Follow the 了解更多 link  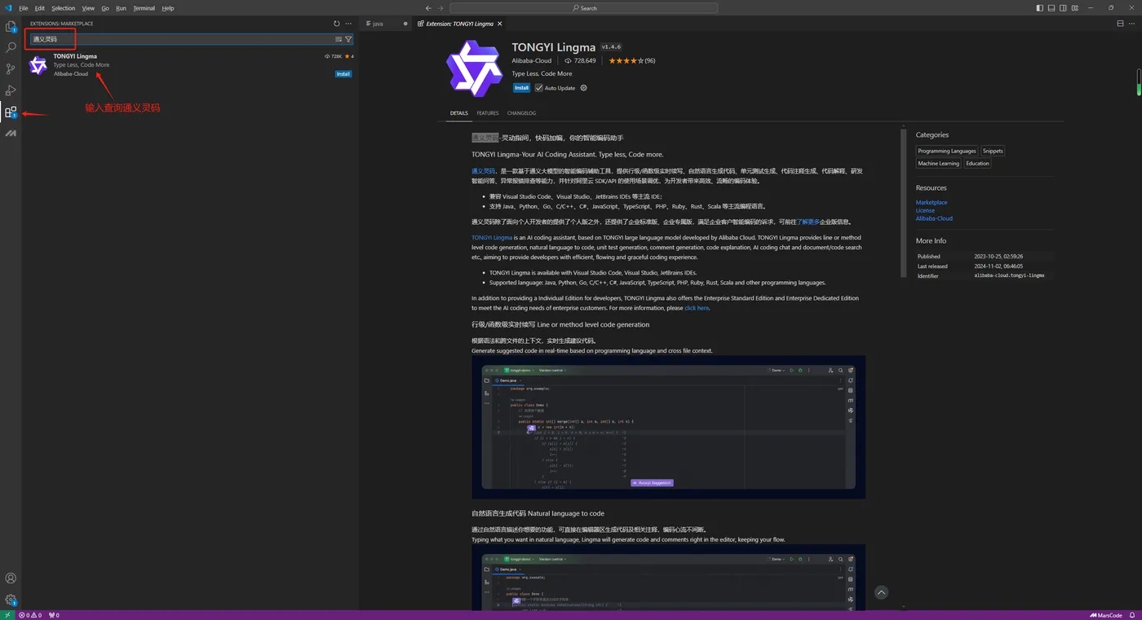[x=808, y=222]
